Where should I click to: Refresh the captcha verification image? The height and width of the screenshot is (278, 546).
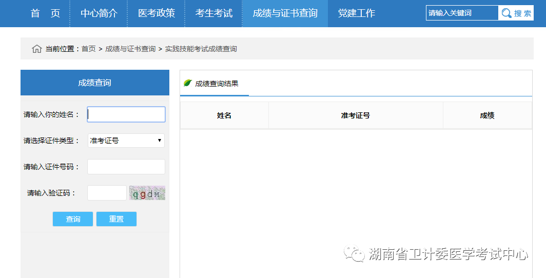[x=147, y=193]
